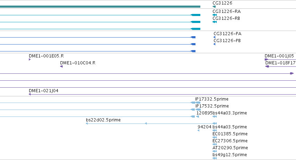Click the glyph beneath DME1-001J05 label
The height and width of the screenshot is (160, 296).
pos(266,59)
